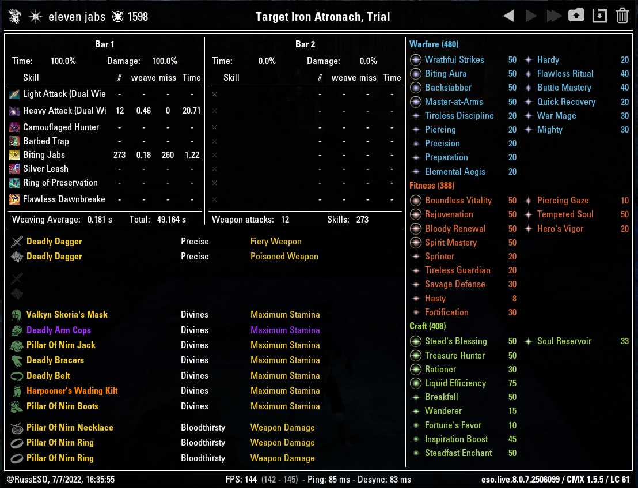This screenshot has width=638, height=490.
Task: Click the Ring of Preservation skill icon
Action: pyautogui.click(x=14, y=183)
